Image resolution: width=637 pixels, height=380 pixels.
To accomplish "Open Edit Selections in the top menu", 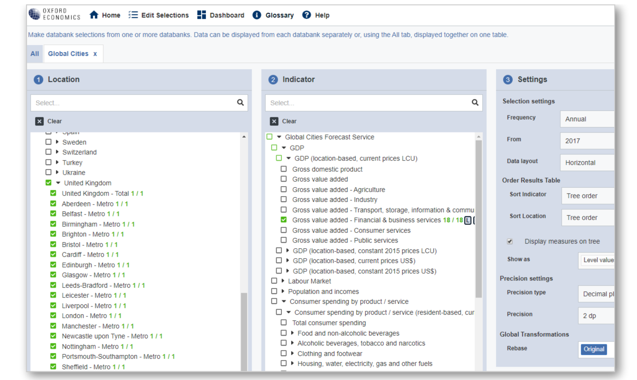I will coord(165,15).
